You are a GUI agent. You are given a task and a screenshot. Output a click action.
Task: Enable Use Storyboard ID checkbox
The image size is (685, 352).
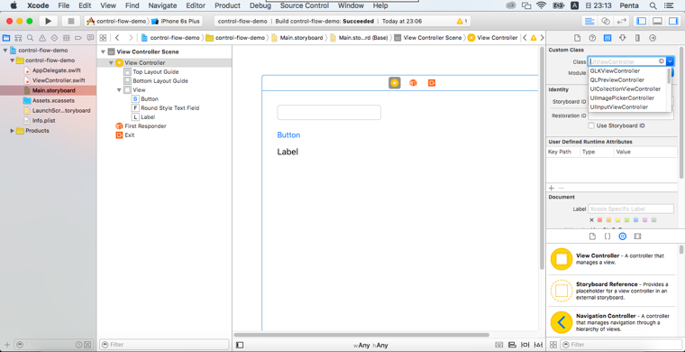[591, 126]
